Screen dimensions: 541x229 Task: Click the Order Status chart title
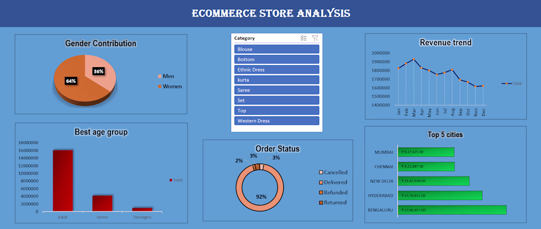click(277, 149)
